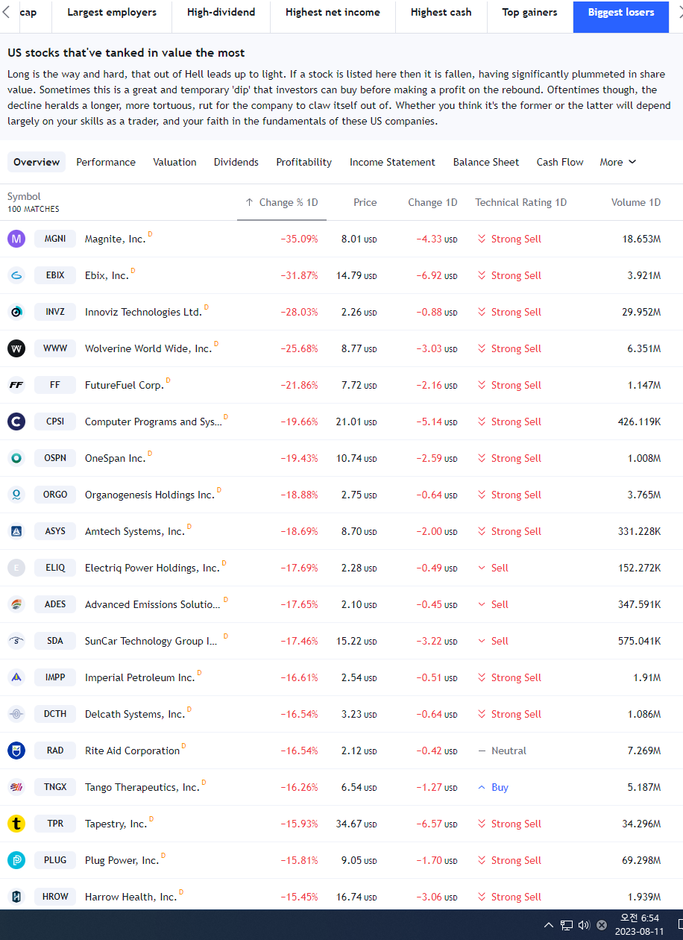Open the Tapestry TPR logo icon
Image resolution: width=683 pixels, height=940 pixels.
pyautogui.click(x=16, y=824)
